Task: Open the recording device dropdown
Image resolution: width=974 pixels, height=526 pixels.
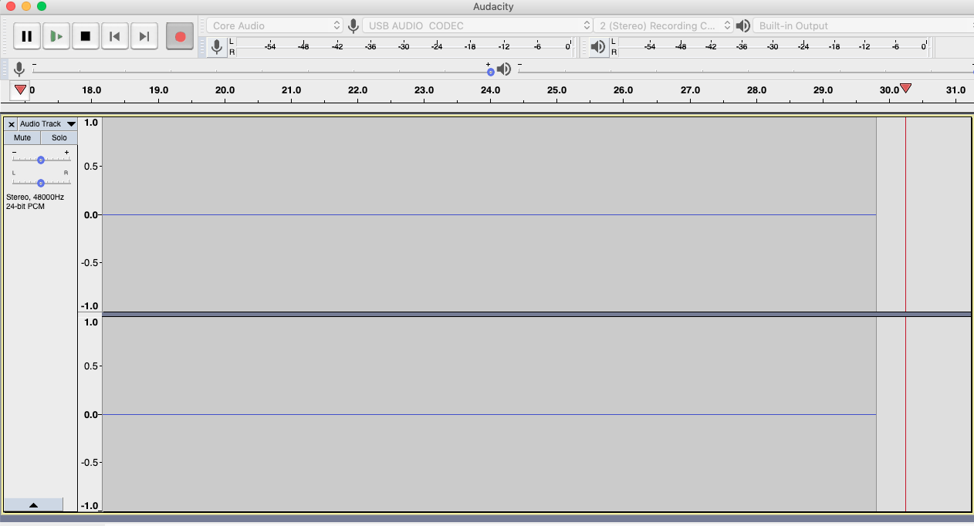Action: [x=475, y=25]
